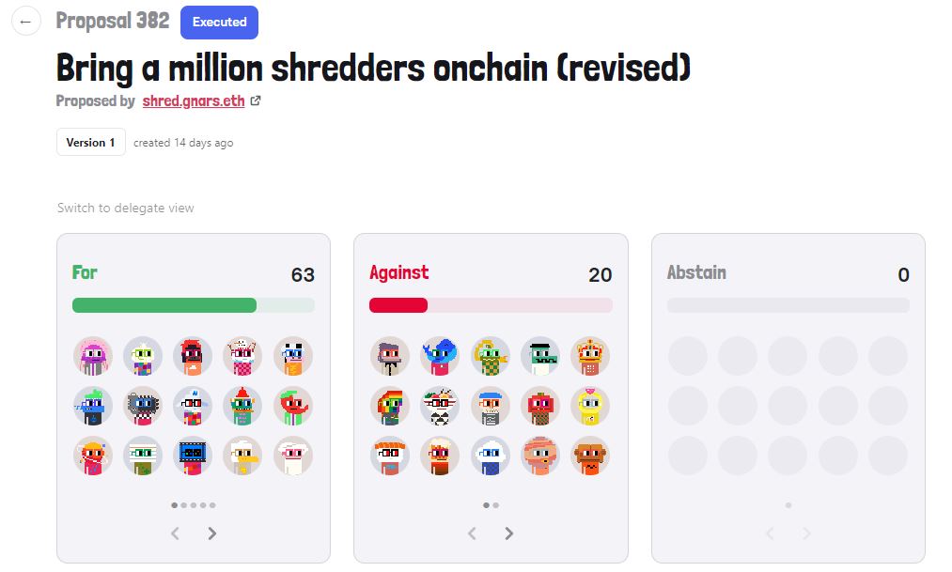This screenshot has height=572, width=952.
Task: Click the Executed status badge
Action: [x=219, y=23]
